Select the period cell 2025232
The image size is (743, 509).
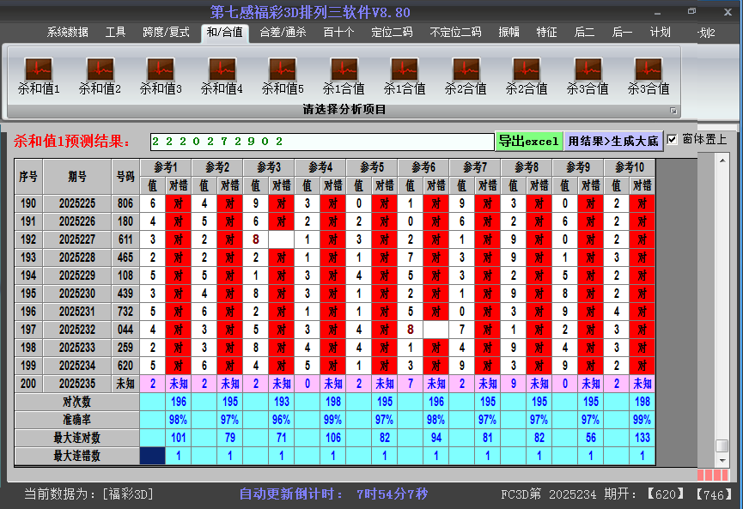[x=77, y=330]
